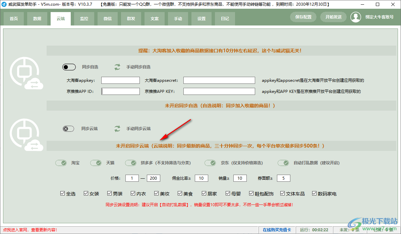401x234 pixels.
Task: Click 手动同步云端 text button
Action: pyautogui.click(x=138, y=129)
